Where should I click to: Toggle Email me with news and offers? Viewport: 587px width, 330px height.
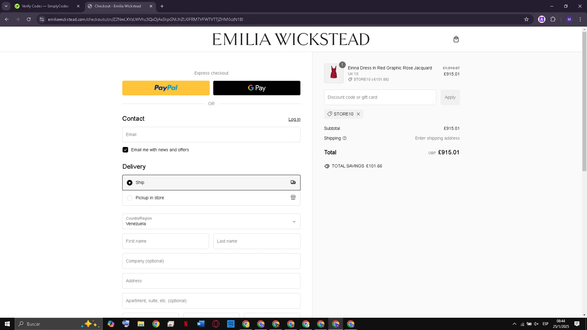125,150
